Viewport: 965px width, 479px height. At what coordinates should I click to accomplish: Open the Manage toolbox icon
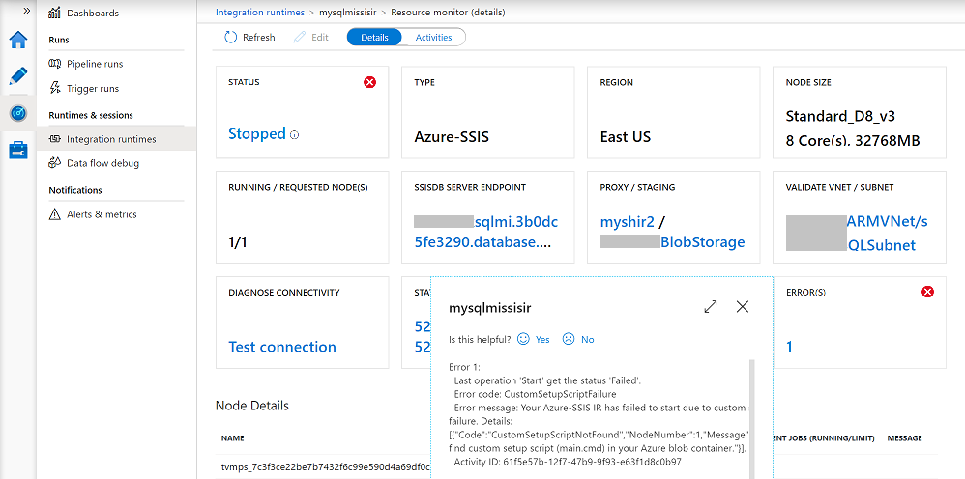pos(17,150)
